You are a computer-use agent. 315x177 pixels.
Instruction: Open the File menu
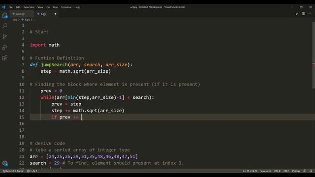[11, 7]
